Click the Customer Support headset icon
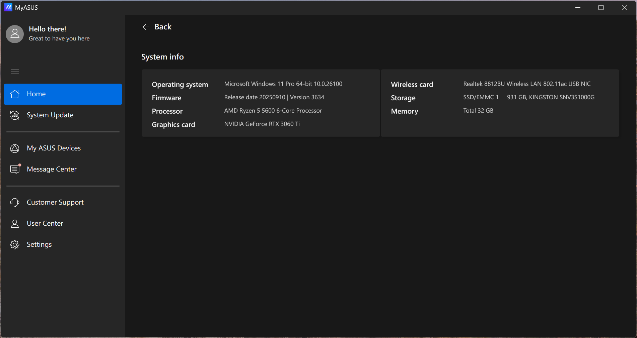637x338 pixels. point(15,202)
